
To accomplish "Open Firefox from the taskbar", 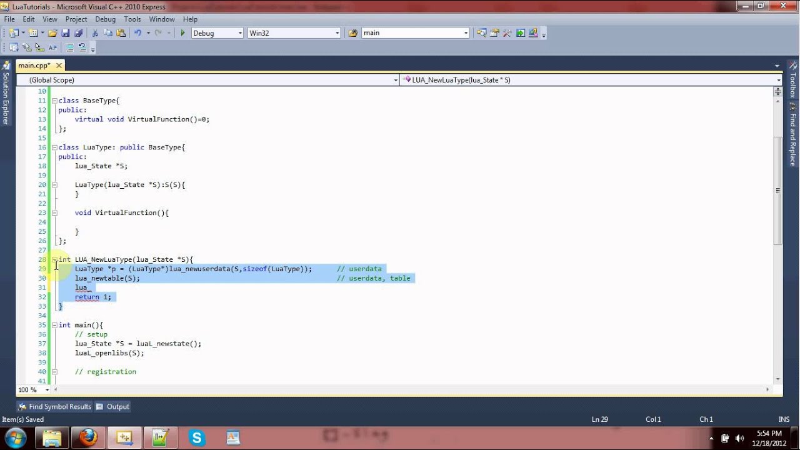I will tap(88, 437).
